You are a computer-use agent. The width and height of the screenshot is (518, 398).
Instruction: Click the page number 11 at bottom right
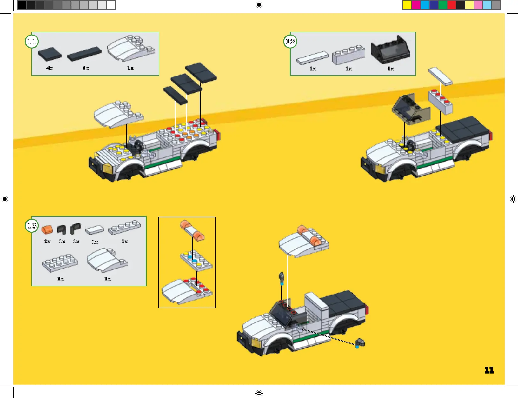pos(489,370)
